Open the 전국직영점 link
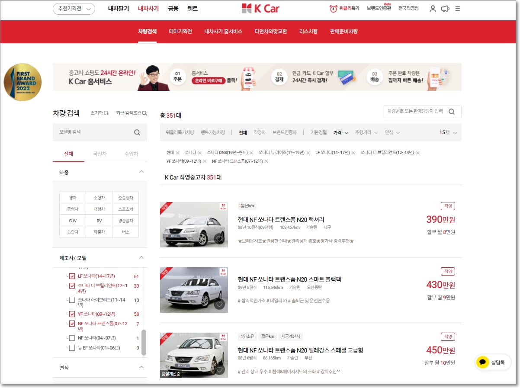Viewport: 520px width, 388px height. 408,8
